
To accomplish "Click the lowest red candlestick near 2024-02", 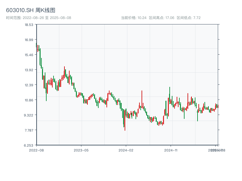I will tap(125, 120).
